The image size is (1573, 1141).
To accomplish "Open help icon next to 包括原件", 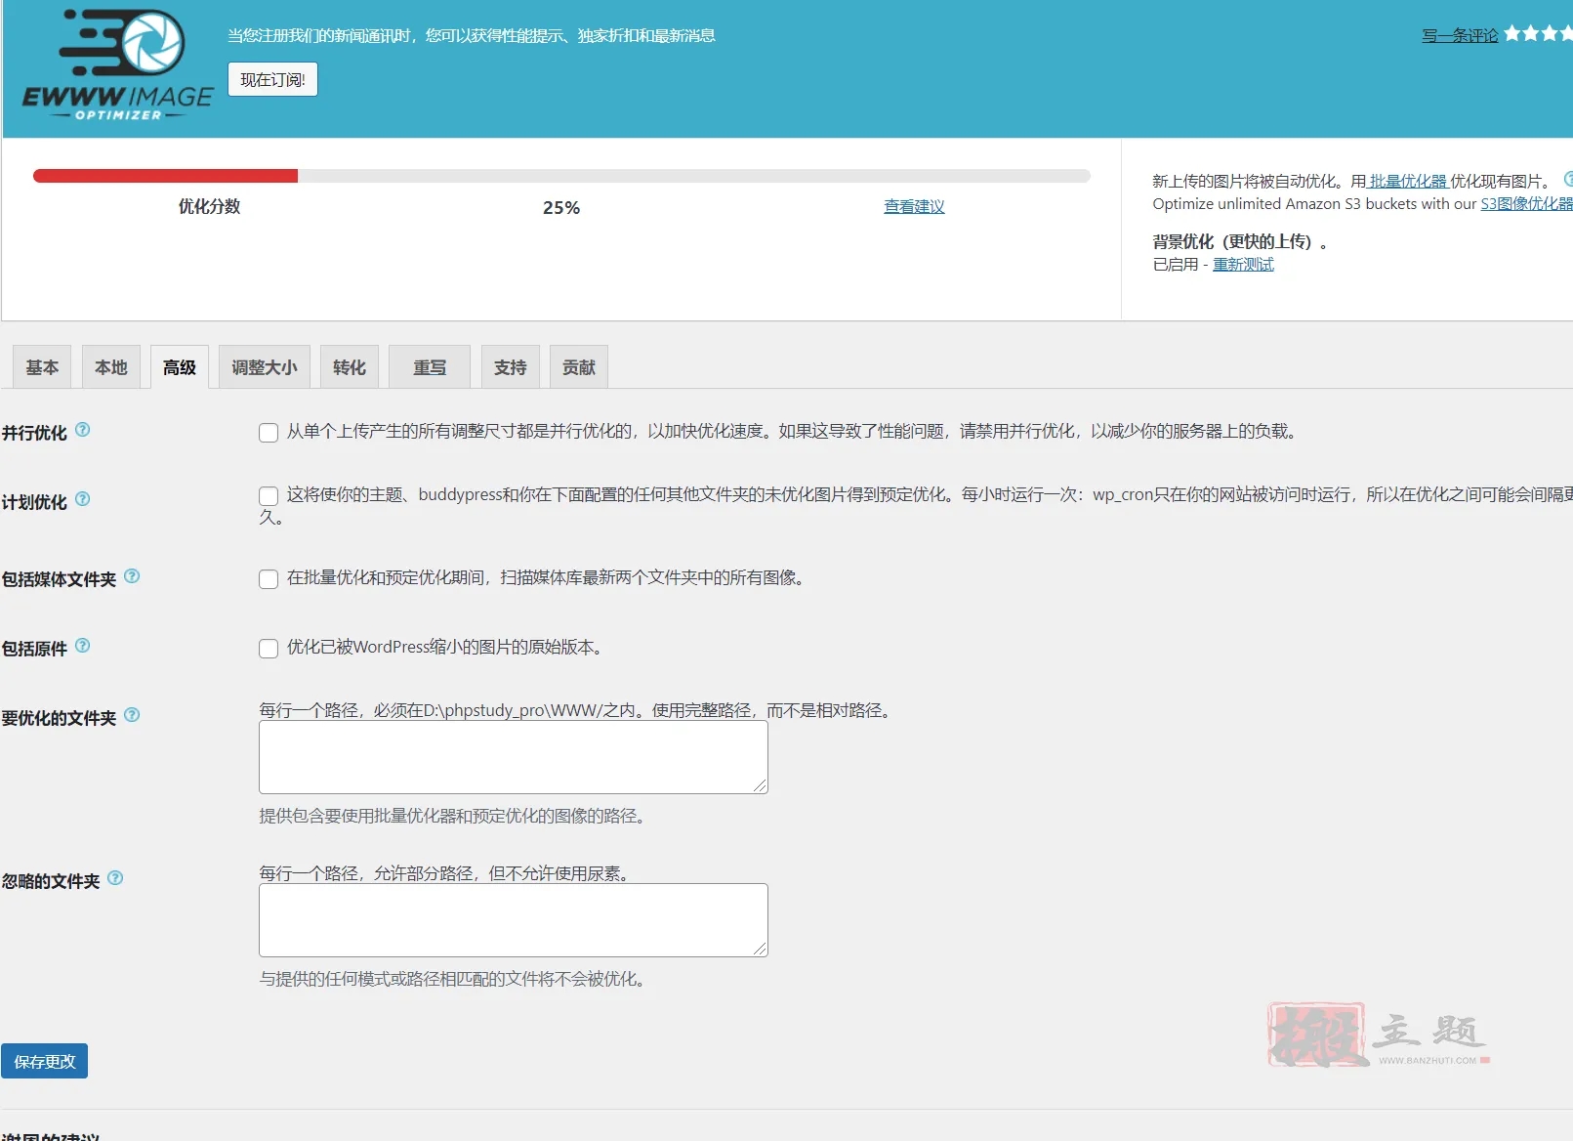I will (x=83, y=645).
